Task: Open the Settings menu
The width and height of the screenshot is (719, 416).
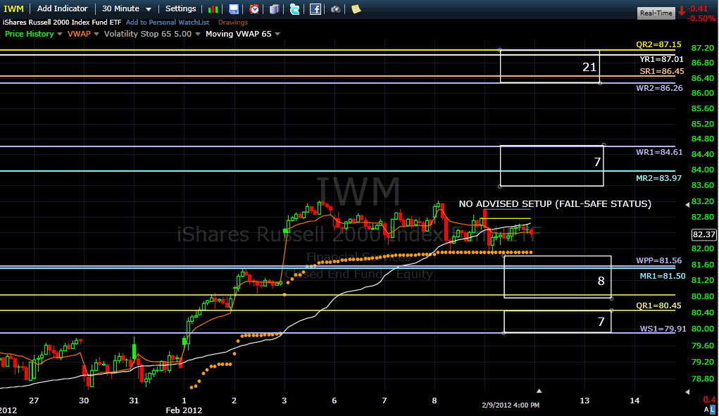Action: (181, 8)
